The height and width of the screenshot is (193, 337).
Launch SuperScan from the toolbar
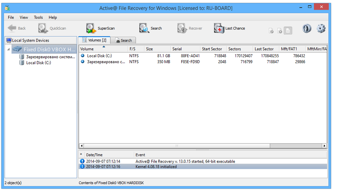(100, 28)
